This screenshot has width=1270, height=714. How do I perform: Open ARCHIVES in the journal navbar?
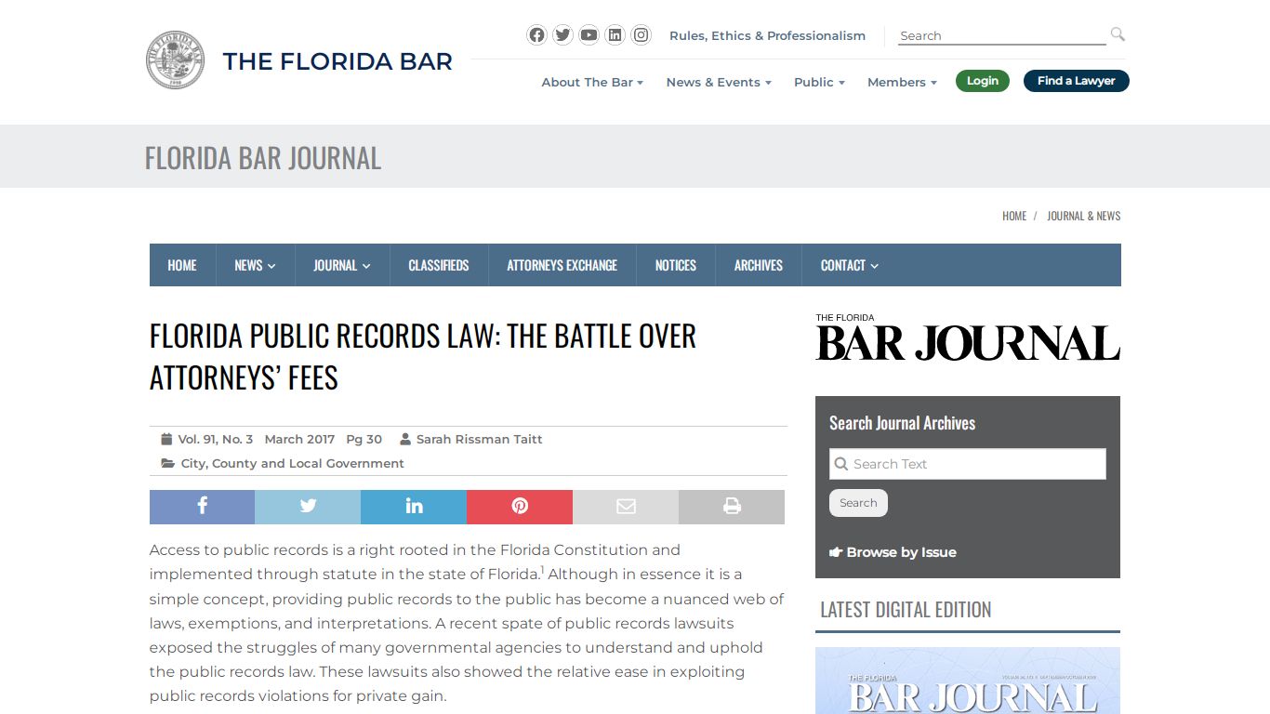pyautogui.click(x=759, y=265)
